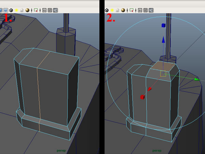Toggle shadows sphere icon in viewport 1
Viewport: 205px width, 154px height.
[x=22, y=10]
